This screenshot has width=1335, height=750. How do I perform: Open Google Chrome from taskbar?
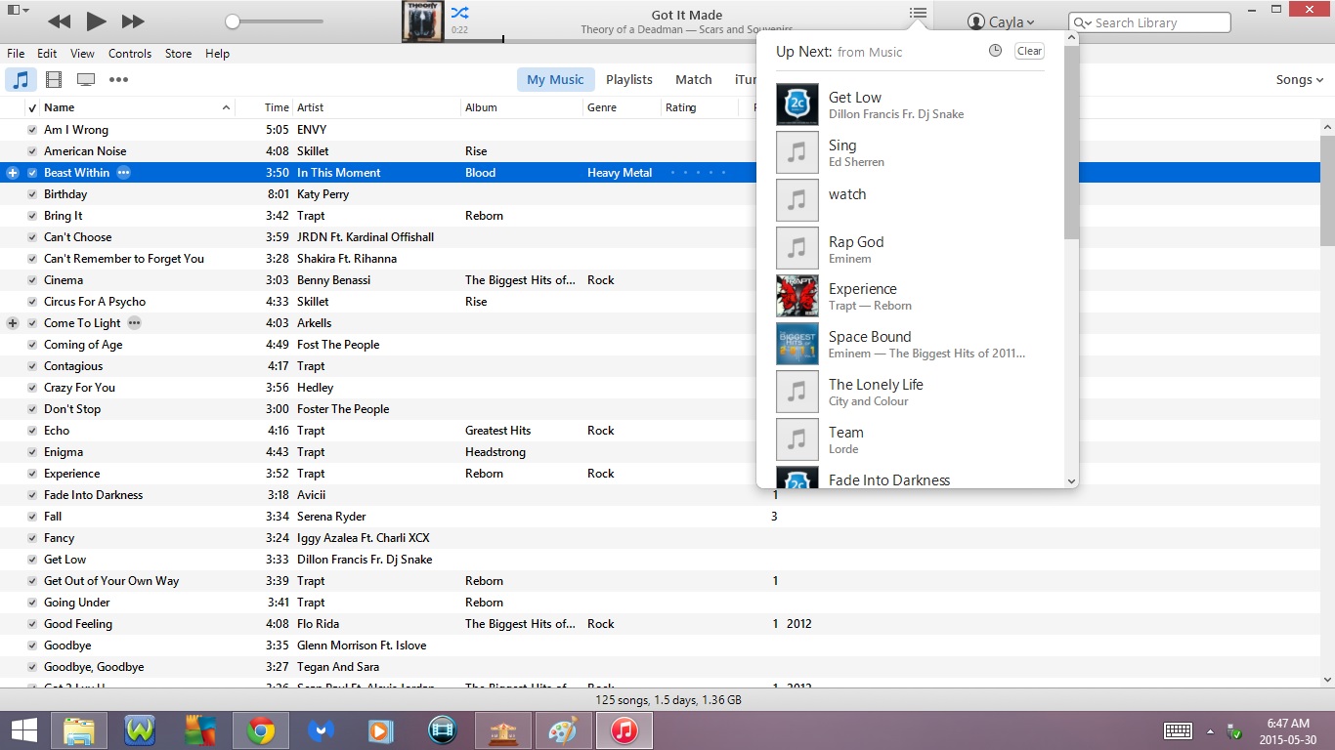tap(260, 730)
